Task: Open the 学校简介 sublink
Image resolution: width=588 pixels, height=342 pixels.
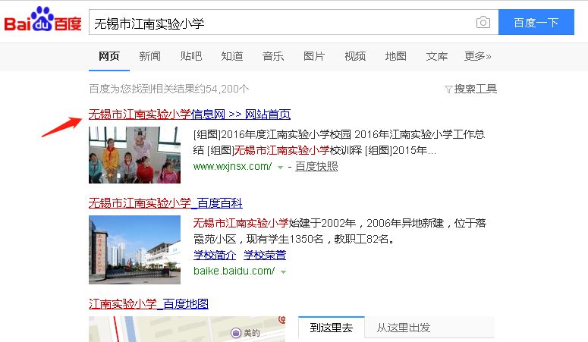Action: (x=215, y=255)
